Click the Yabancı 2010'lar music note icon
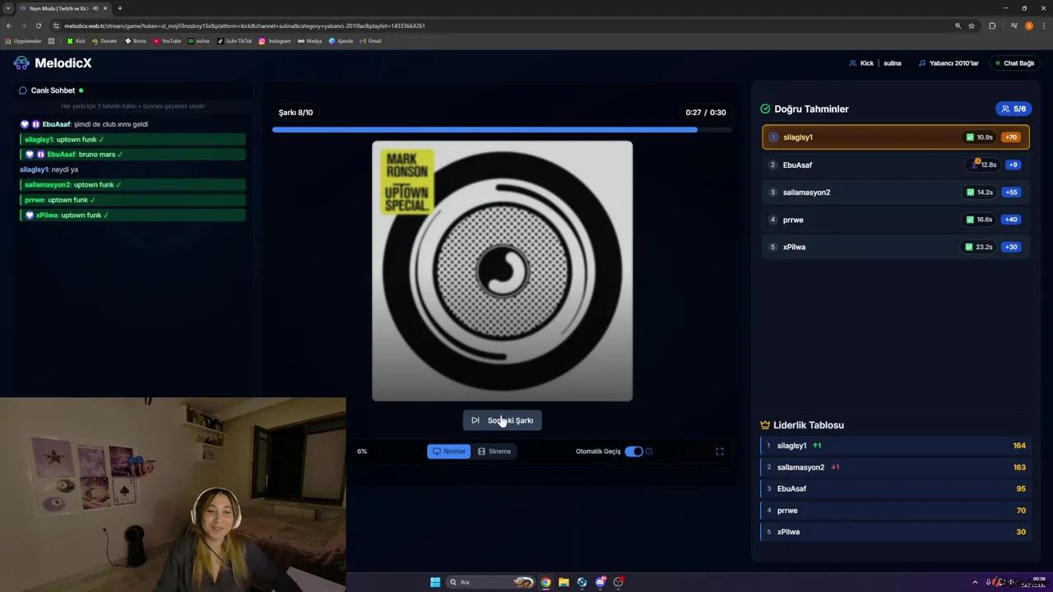The width and height of the screenshot is (1053, 592). (922, 63)
